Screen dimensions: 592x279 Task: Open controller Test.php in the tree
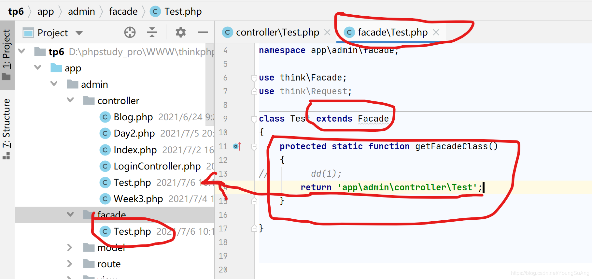[132, 182]
